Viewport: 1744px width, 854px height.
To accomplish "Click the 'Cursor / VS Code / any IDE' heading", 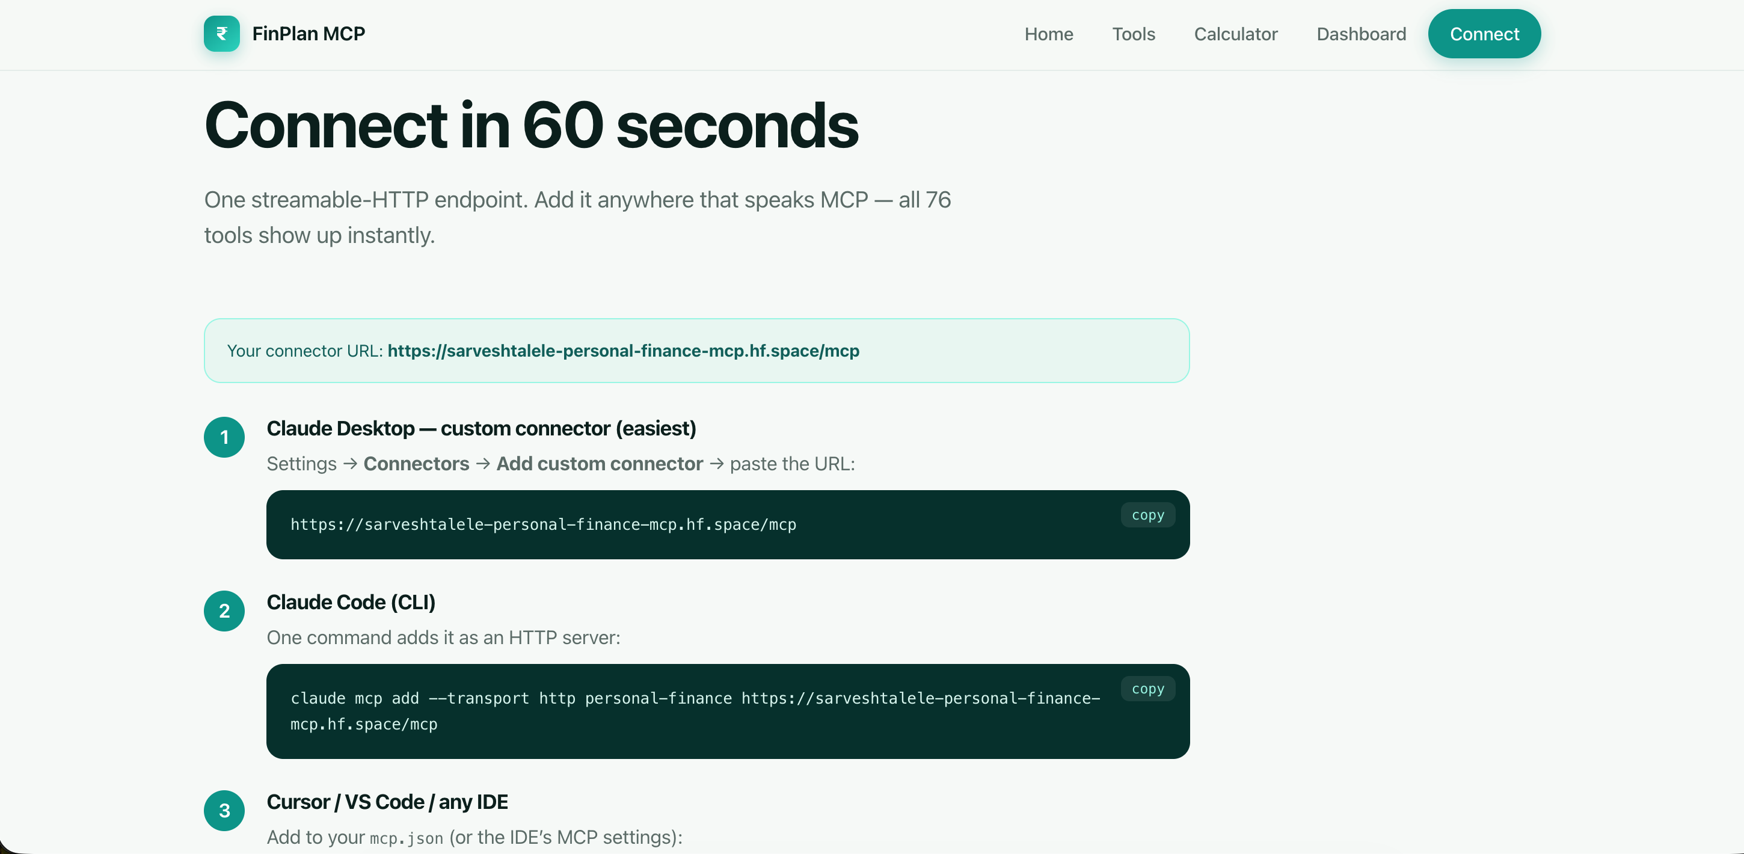I will [x=387, y=802].
